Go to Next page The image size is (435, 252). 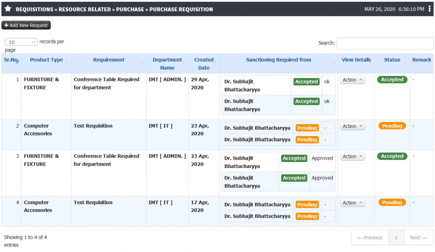coord(419,237)
